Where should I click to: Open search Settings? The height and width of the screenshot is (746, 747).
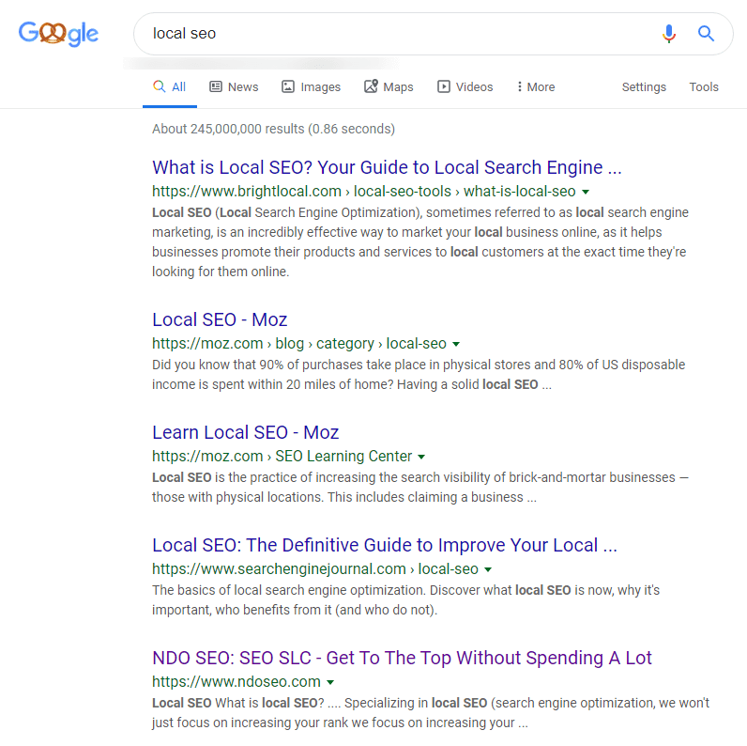(x=644, y=86)
